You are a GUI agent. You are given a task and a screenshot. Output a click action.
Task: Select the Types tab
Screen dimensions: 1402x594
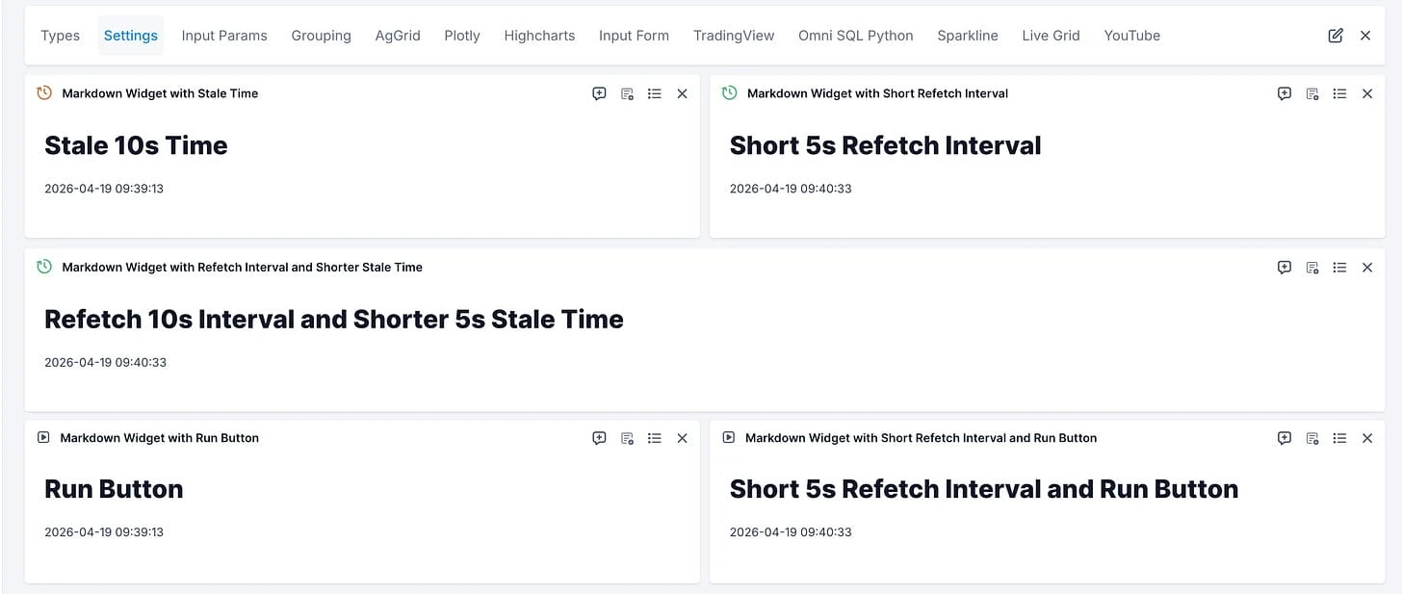(60, 35)
